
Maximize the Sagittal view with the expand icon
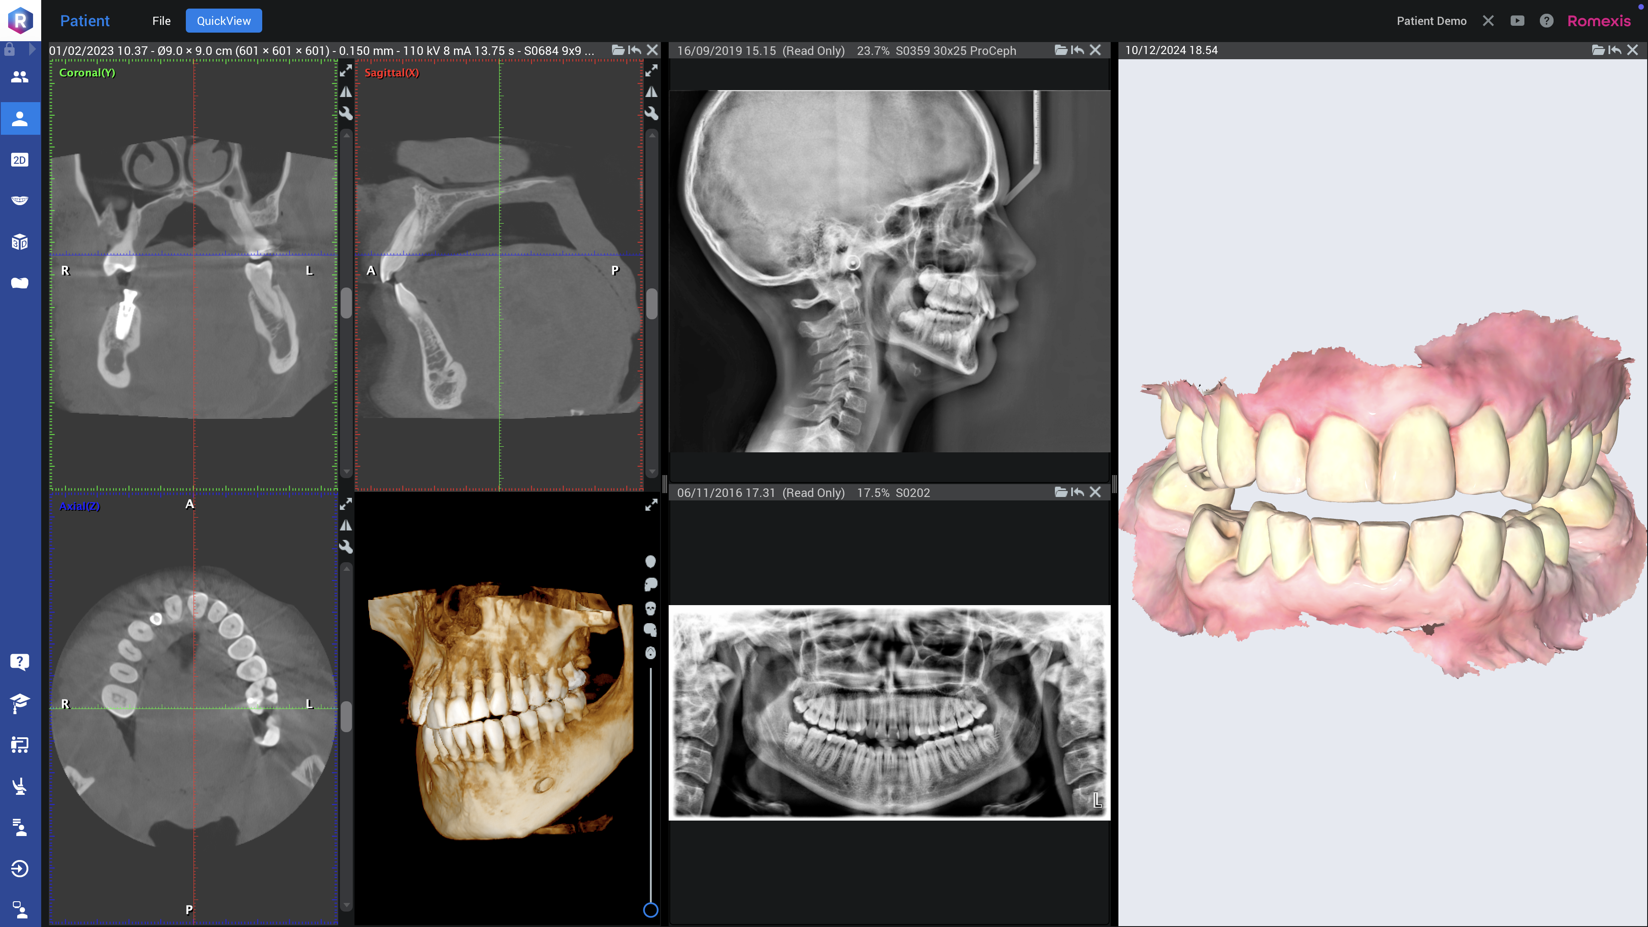click(x=651, y=70)
